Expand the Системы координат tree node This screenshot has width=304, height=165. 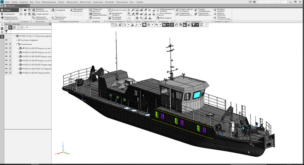point(17,40)
